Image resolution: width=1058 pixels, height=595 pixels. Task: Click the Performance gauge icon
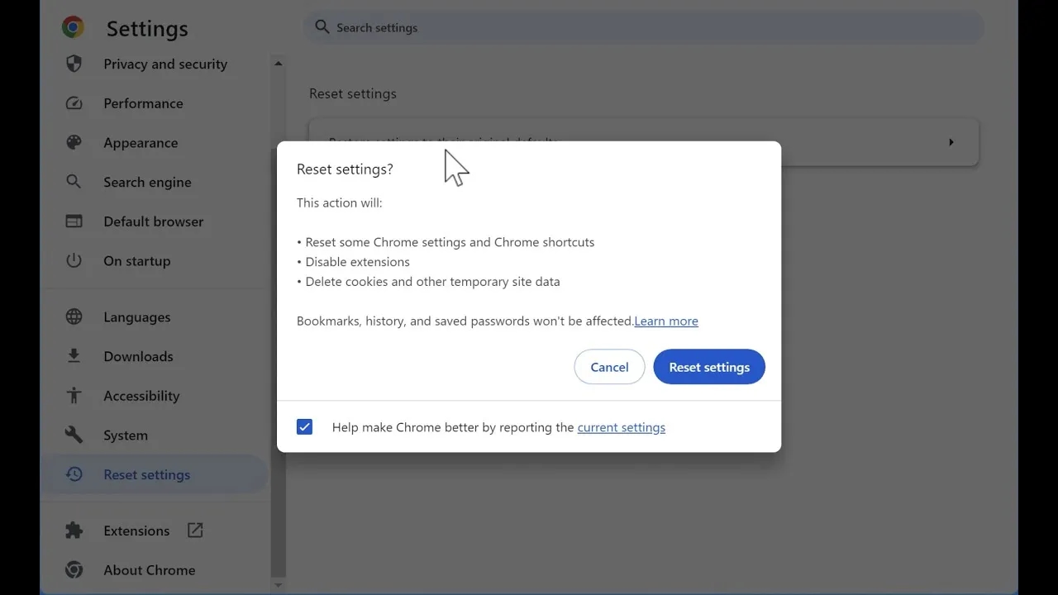point(74,103)
